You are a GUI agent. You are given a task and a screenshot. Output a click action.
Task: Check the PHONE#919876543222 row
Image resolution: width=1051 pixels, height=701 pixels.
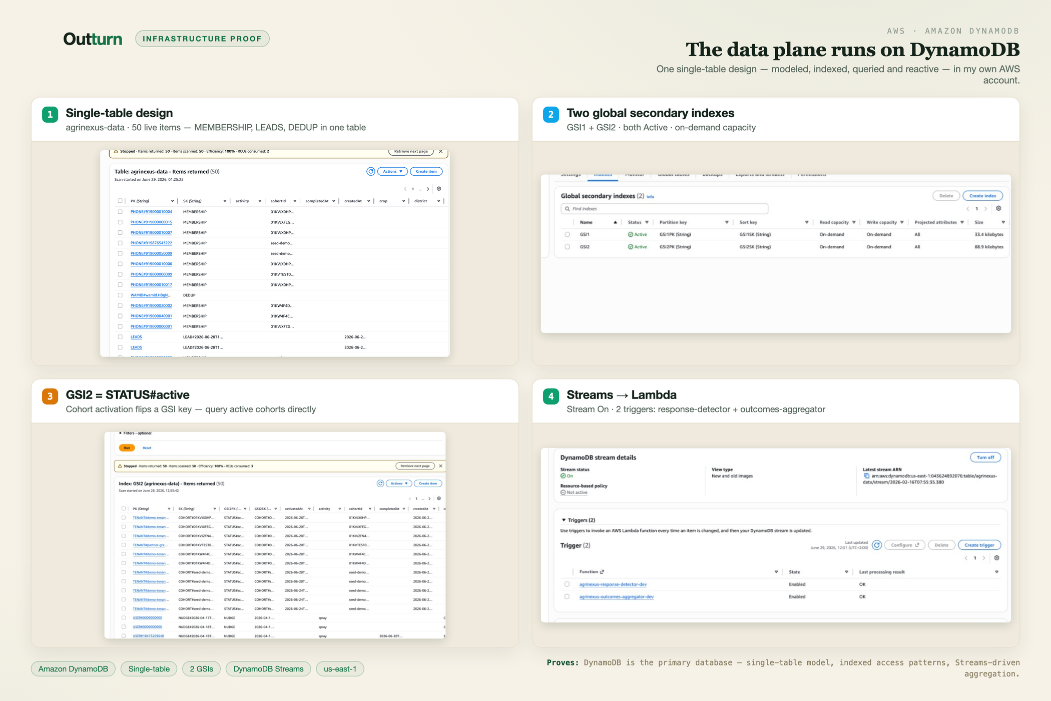click(x=120, y=243)
